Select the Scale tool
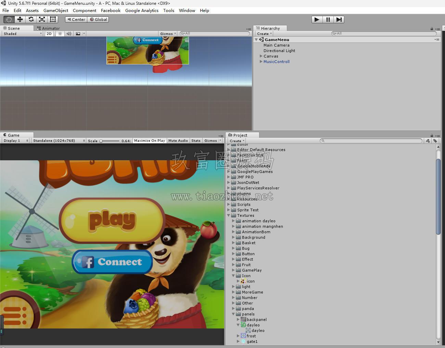This screenshot has height=348, width=445. (x=42, y=20)
